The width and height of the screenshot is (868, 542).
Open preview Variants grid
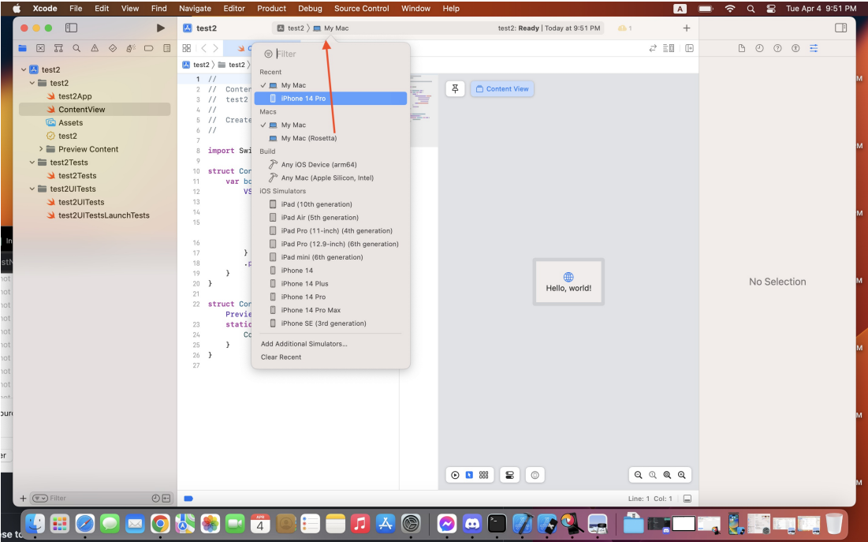tap(484, 475)
